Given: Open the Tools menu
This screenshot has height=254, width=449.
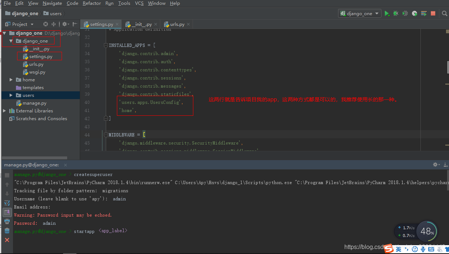Looking at the screenshot, I should click(x=124, y=3).
